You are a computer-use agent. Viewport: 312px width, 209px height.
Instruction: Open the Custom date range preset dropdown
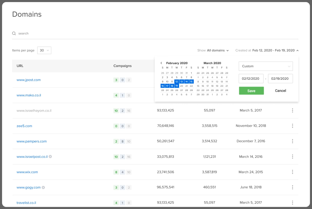[x=266, y=66]
